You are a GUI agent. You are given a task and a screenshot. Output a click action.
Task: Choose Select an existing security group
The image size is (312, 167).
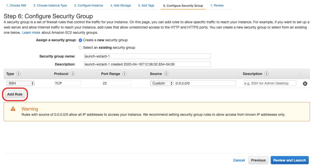(x=80, y=48)
